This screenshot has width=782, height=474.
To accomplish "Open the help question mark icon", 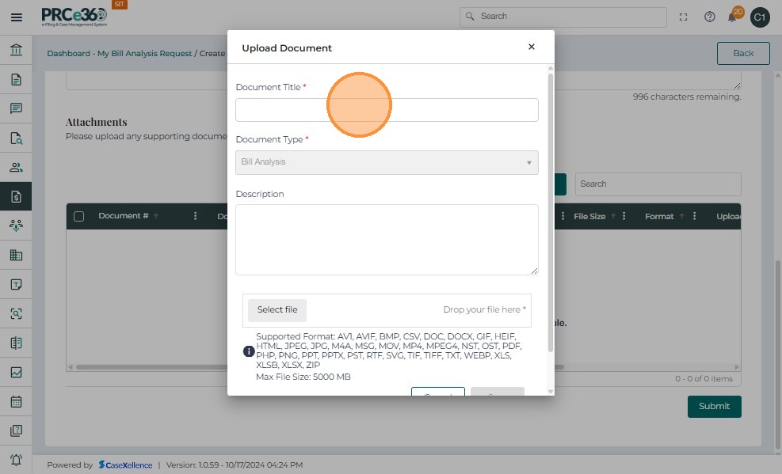I will [710, 17].
